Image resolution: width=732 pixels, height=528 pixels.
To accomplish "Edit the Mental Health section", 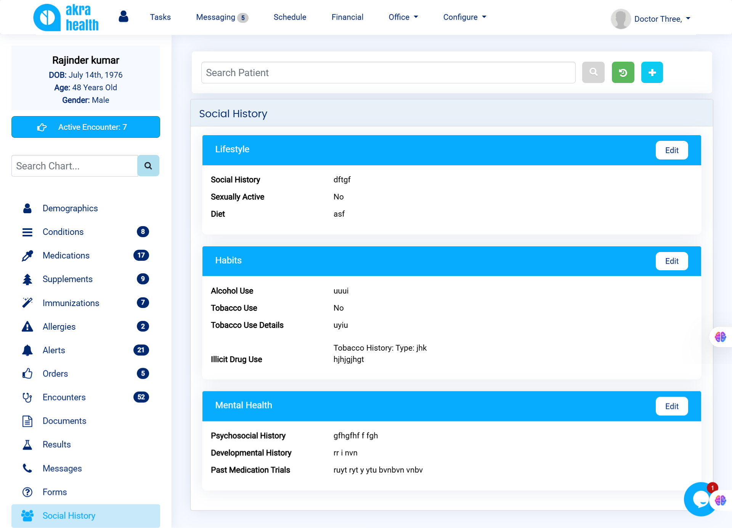I will tap(671, 406).
